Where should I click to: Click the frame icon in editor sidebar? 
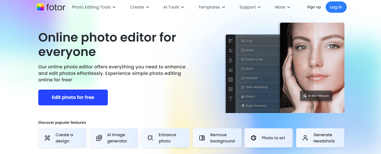[x=231, y=80]
